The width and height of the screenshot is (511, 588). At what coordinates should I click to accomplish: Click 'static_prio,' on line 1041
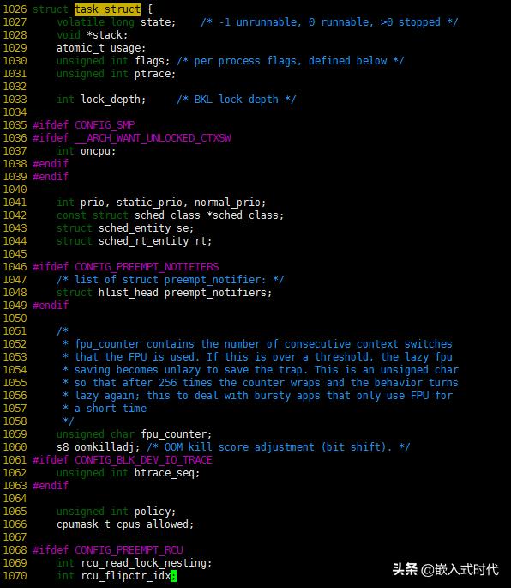[x=152, y=203]
